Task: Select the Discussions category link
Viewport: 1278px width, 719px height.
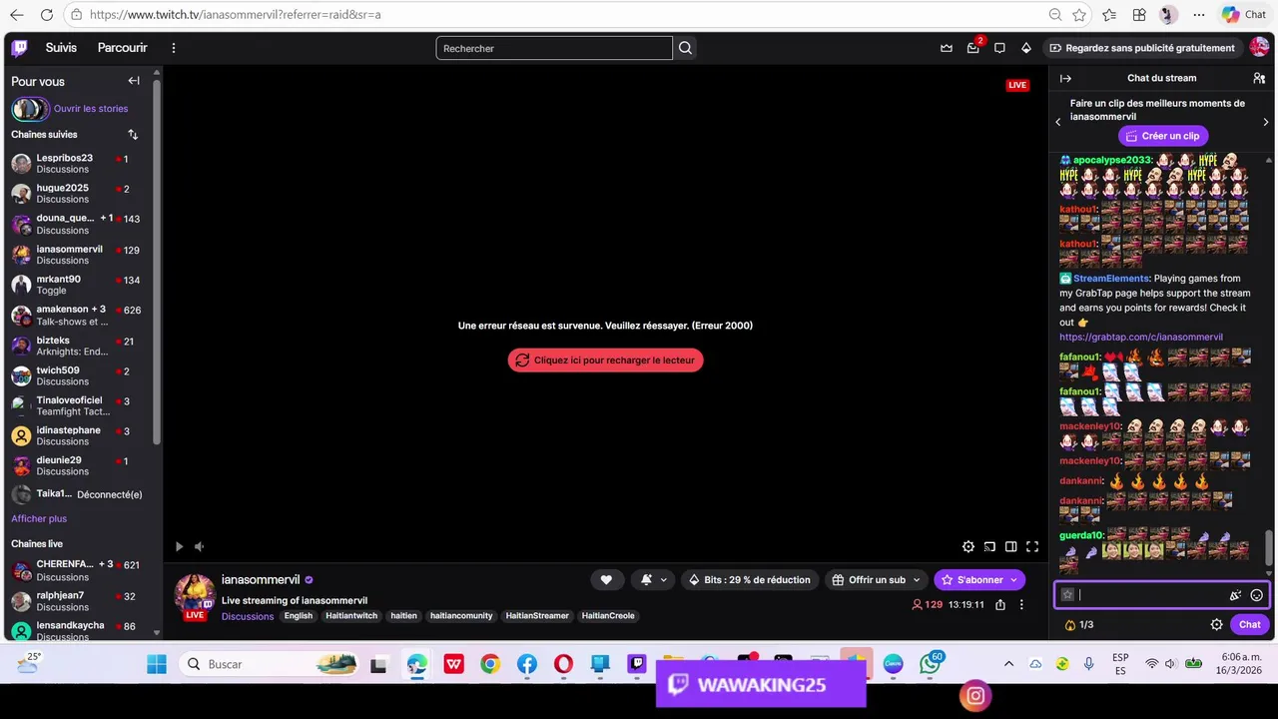Action: coord(248,616)
